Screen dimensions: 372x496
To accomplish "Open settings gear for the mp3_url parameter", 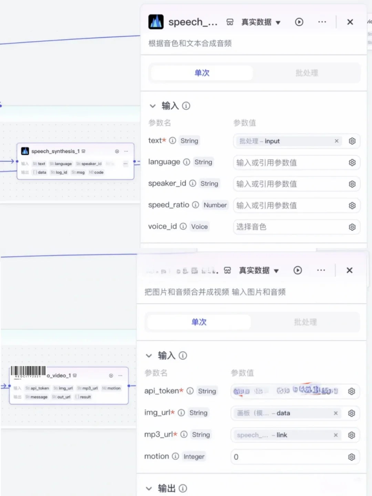I will [x=351, y=435].
